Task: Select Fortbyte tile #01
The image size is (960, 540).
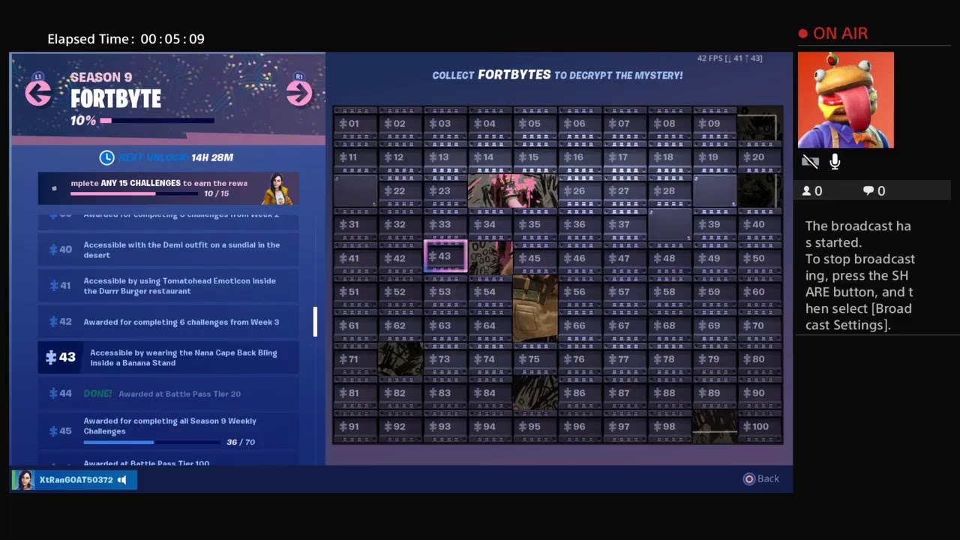Action: (x=355, y=124)
